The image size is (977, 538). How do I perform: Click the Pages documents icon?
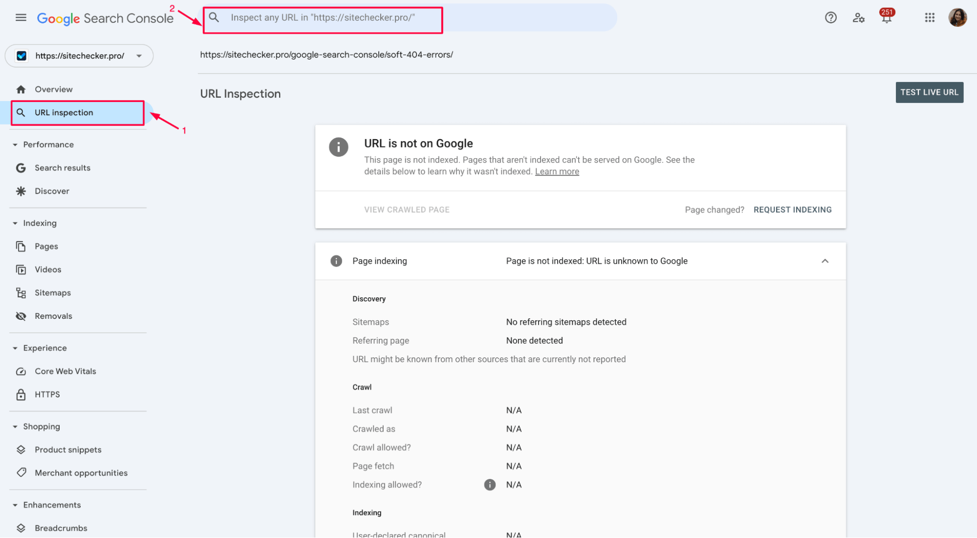21,247
